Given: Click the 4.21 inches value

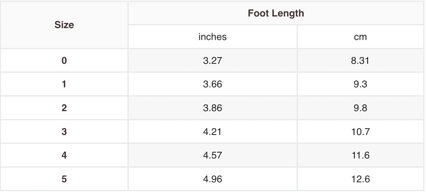Looking at the screenshot, I should click(x=212, y=132).
